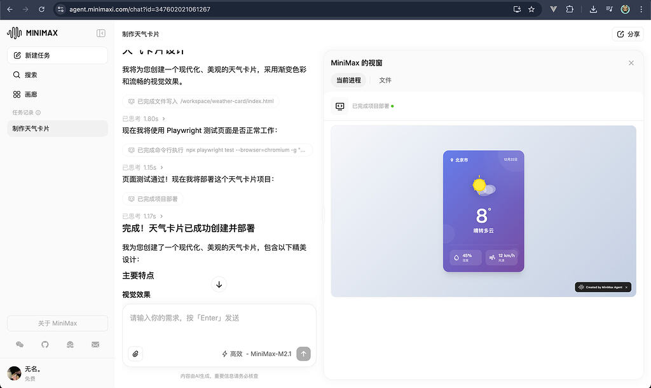Viewport: 651px width, 388px height.
Task: Click the address bar URL text
Action: pyautogui.click(x=139, y=9)
